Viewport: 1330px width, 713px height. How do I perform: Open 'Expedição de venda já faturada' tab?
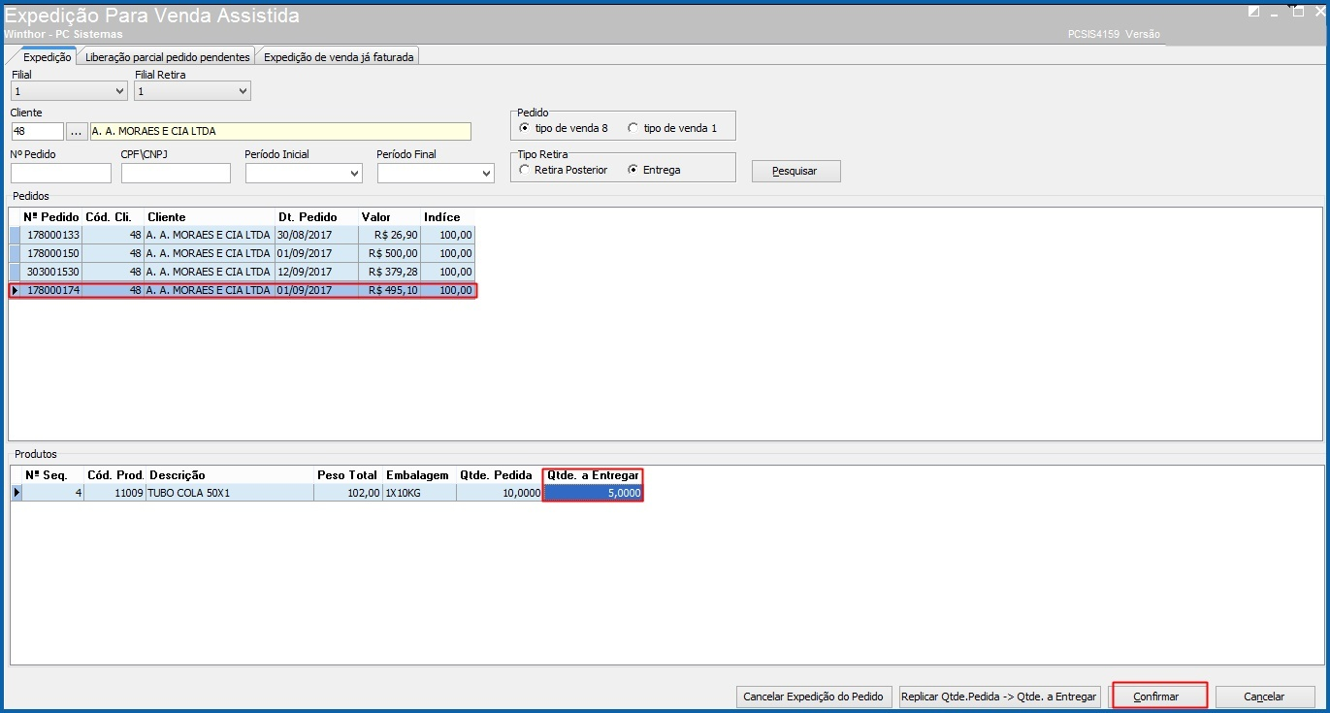coord(339,57)
